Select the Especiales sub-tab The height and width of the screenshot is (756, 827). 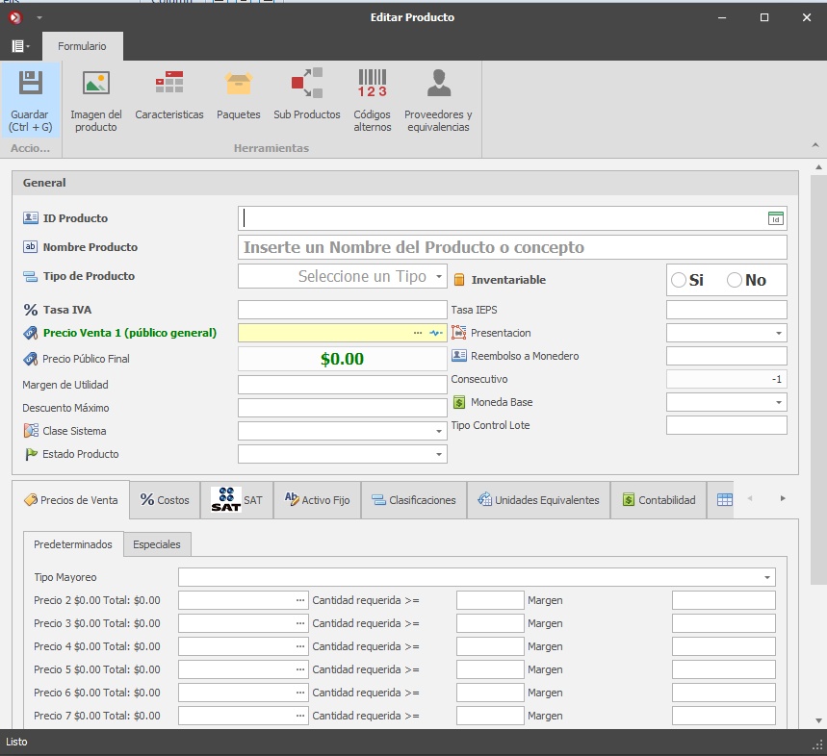pyautogui.click(x=157, y=544)
